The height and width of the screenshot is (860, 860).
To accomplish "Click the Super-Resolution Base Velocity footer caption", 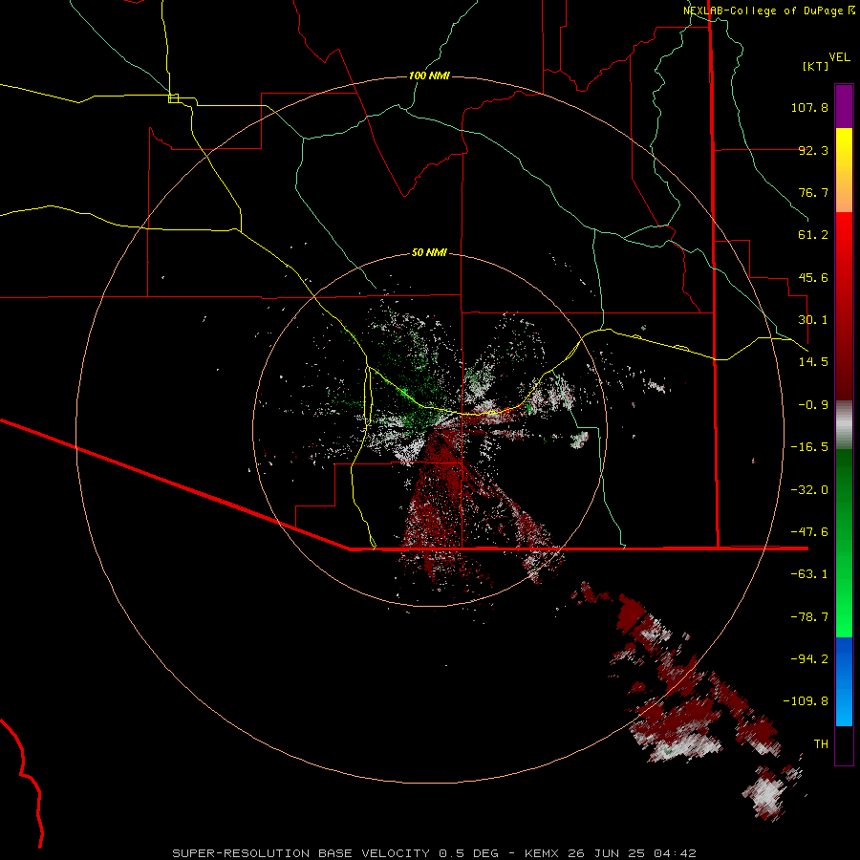I will pyautogui.click(x=435, y=853).
